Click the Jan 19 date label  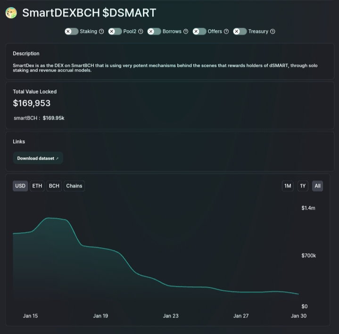coord(100,316)
